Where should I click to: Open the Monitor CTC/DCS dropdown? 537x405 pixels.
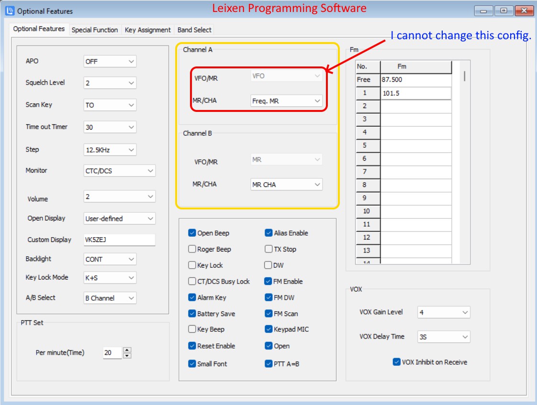point(120,171)
